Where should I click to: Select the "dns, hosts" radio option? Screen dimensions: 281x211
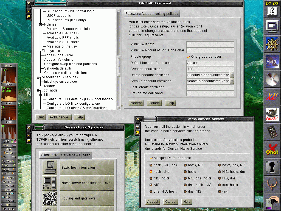pyautogui.click(x=220, y=185)
